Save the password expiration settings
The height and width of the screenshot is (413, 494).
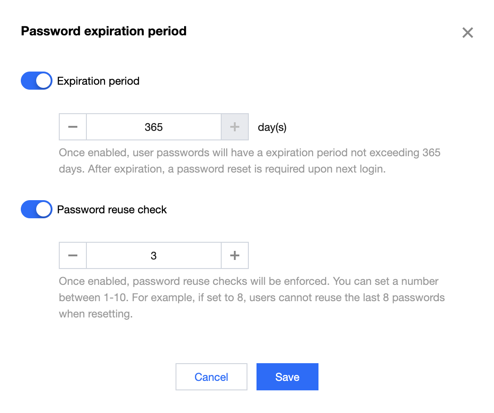pyautogui.click(x=287, y=377)
